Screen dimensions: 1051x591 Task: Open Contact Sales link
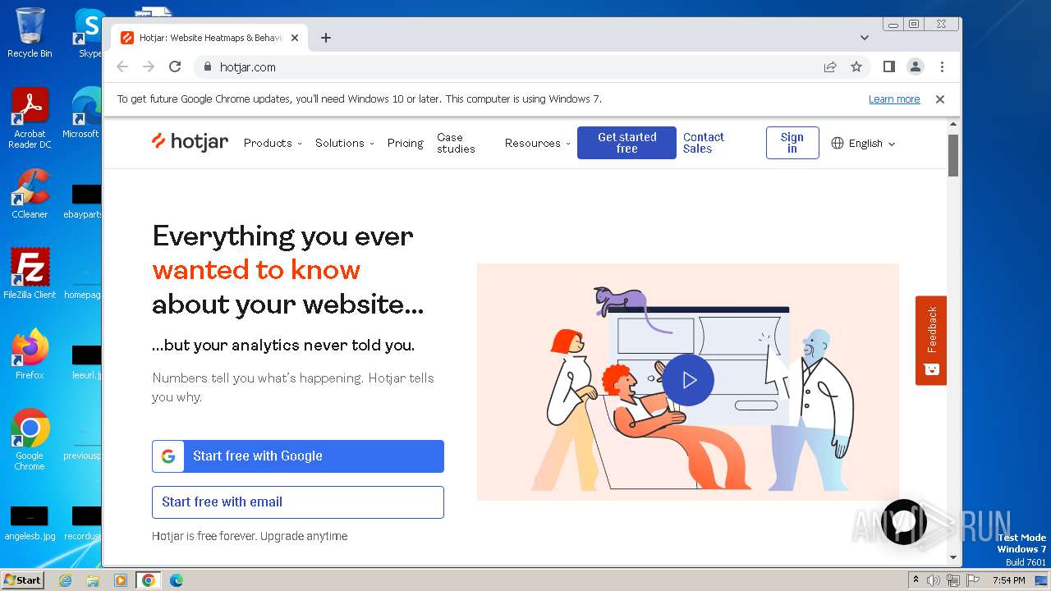point(704,143)
